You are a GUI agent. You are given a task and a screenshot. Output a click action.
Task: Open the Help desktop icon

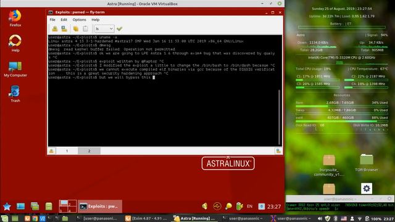pyautogui.click(x=15, y=43)
